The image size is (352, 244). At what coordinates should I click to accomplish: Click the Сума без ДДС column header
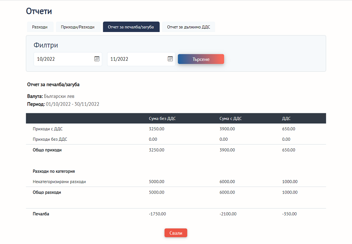[x=162, y=119]
